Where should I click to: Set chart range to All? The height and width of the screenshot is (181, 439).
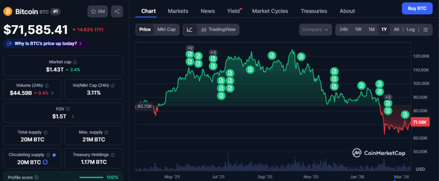pyautogui.click(x=397, y=29)
